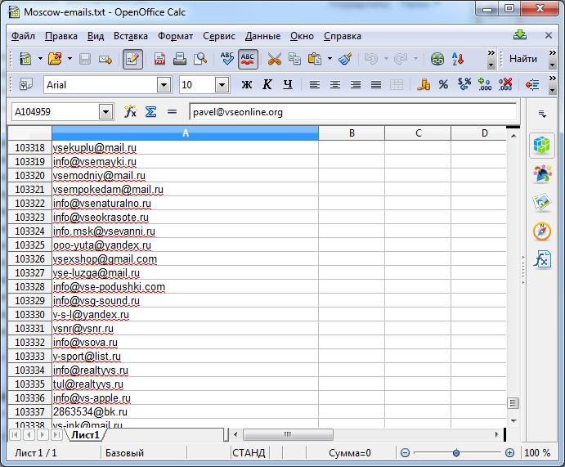The height and width of the screenshot is (467, 565).
Task: Open the font size 10 dropdown
Action: tap(222, 85)
